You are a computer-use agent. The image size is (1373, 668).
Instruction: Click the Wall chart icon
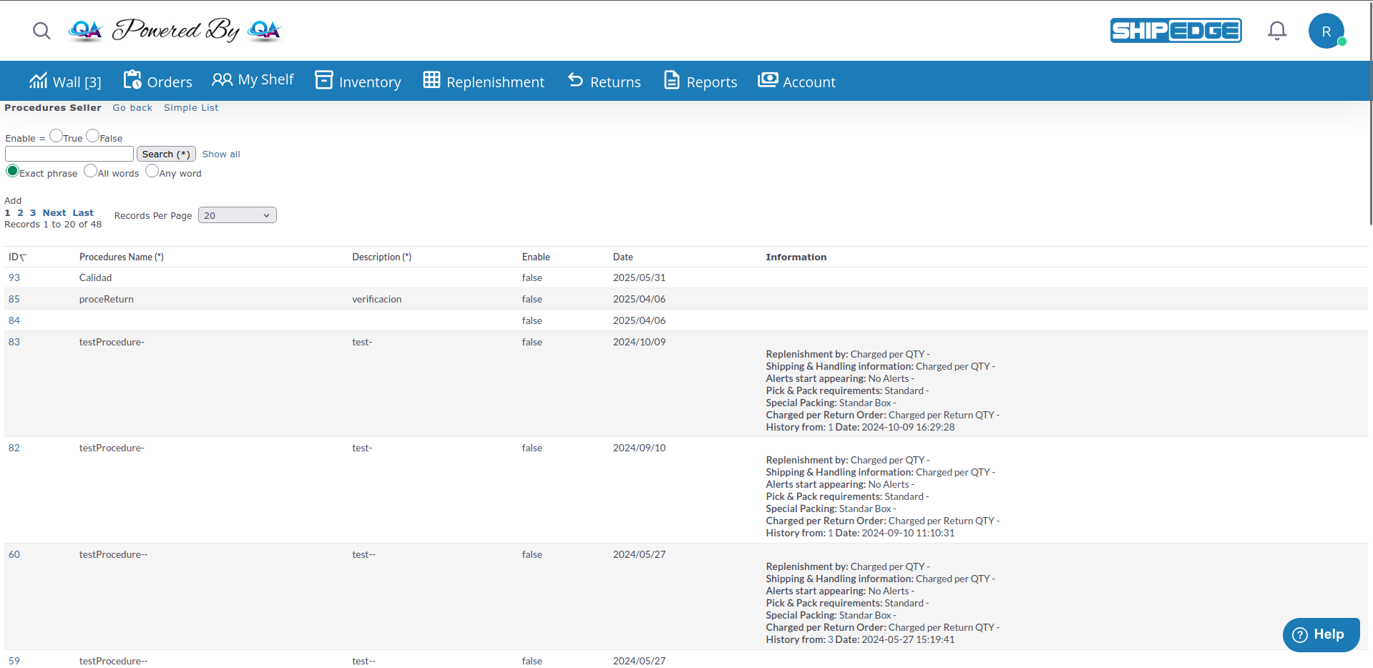[38, 81]
